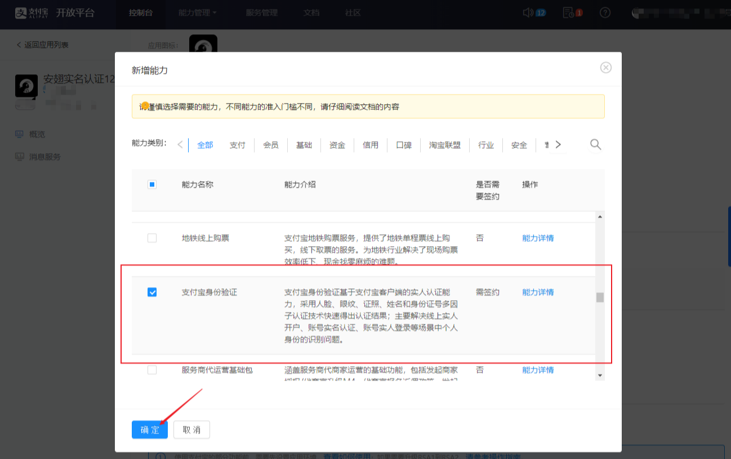731x459 pixels.
Task: Select the 基础 category tab
Action: coord(304,145)
